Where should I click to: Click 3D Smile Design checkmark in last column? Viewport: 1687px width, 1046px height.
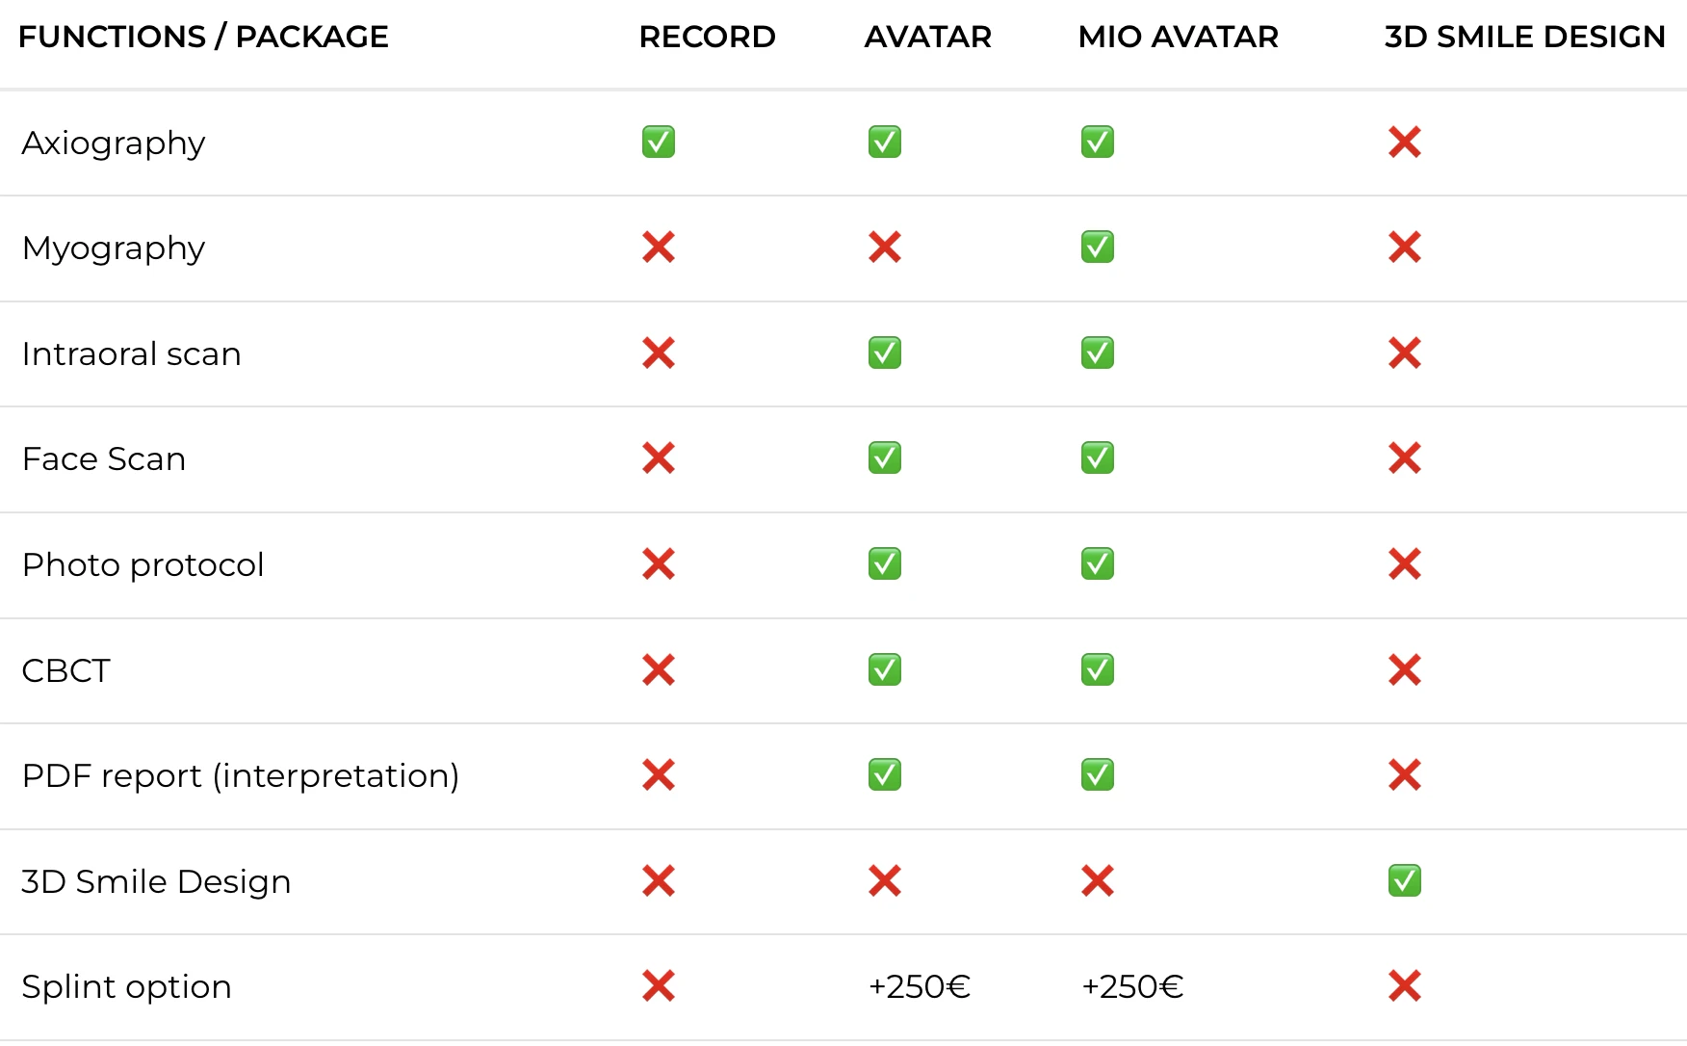point(1405,880)
